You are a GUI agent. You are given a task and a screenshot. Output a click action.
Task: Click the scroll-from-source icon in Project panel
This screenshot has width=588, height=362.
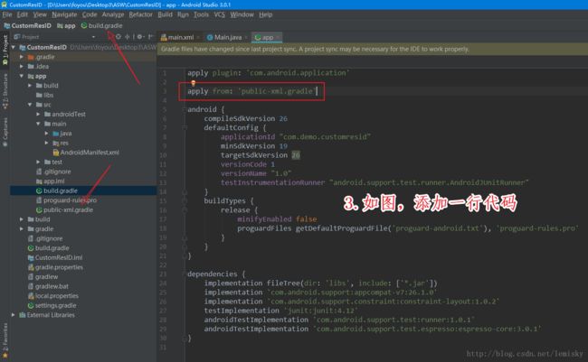(119, 37)
